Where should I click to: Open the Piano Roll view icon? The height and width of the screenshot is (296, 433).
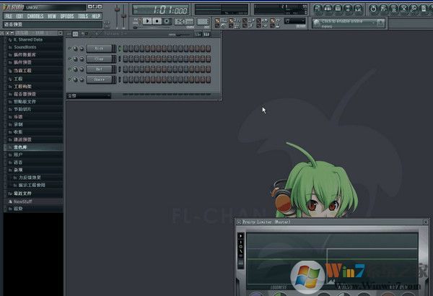[338, 9]
